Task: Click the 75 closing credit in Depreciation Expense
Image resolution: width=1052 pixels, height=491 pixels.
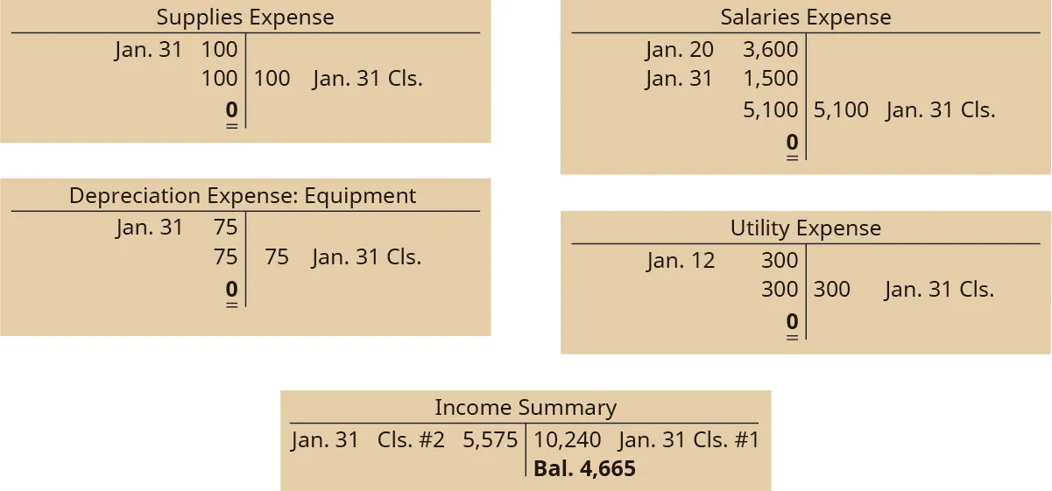Action: [276, 258]
